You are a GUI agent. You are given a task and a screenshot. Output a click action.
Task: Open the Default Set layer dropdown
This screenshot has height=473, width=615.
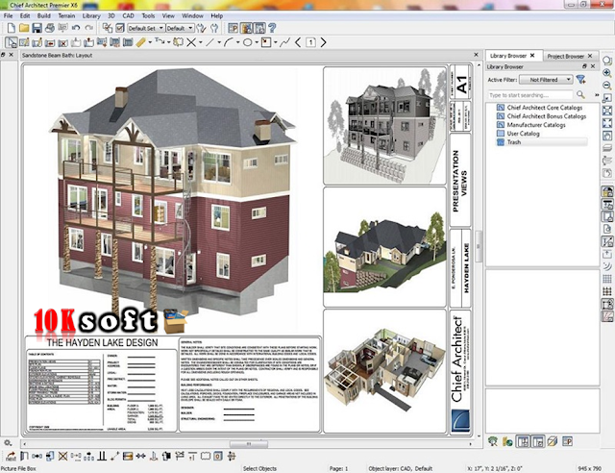pyautogui.click(x=145, y=28)
